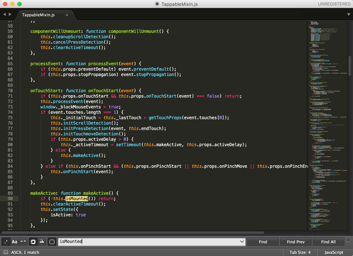Toggle case sensitive matching in find panel
This screenshot has height=256, width=353.
tap(15, 242)
